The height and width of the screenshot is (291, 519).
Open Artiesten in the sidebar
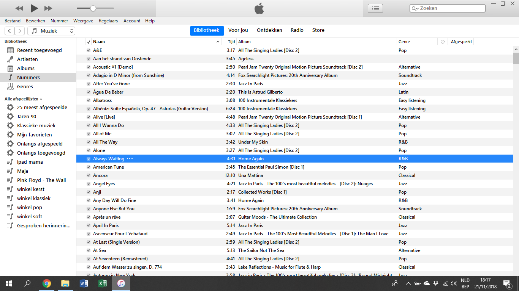tap(27, 59)
